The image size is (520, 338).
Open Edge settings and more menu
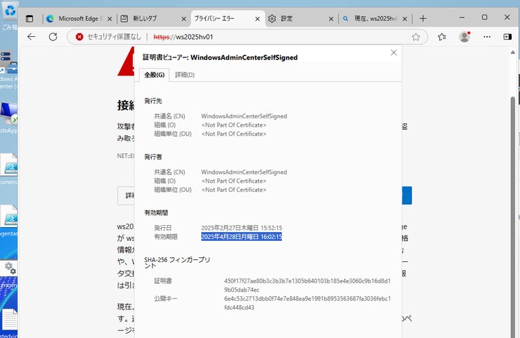[x=487, y=37]
